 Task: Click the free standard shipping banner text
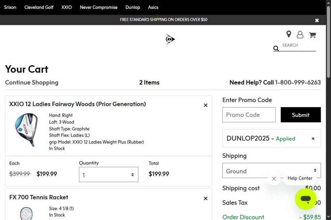163,20
